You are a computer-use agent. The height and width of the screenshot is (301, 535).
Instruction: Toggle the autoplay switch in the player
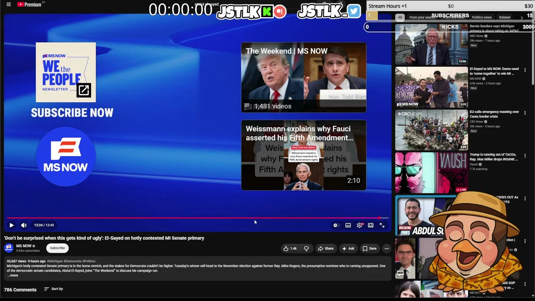(335, 225)
